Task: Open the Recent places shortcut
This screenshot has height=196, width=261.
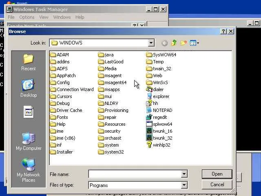Action: point(29,62)
